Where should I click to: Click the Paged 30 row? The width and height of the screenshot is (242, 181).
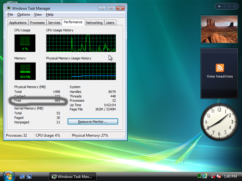pos(37,118)
